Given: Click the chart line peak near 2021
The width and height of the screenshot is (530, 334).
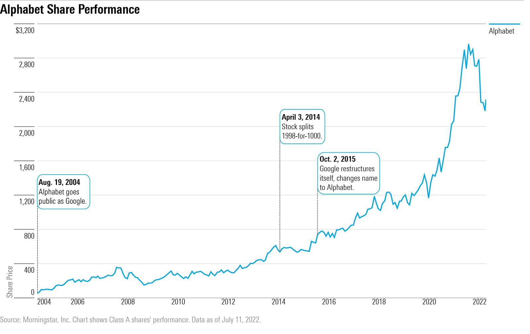Looking at the screenshot, I should coord(468,45).
